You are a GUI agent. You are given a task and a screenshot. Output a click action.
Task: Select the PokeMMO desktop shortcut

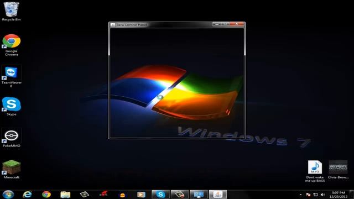[11, 138]
